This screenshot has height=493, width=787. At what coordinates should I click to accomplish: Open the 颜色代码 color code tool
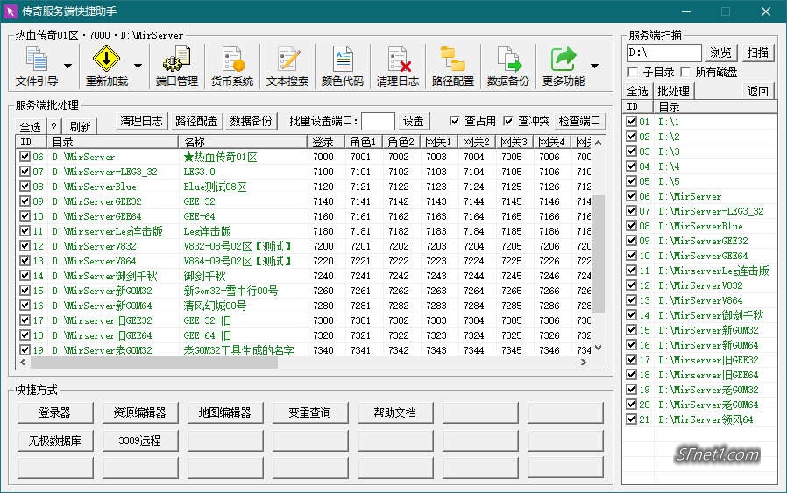pos(343,66)
